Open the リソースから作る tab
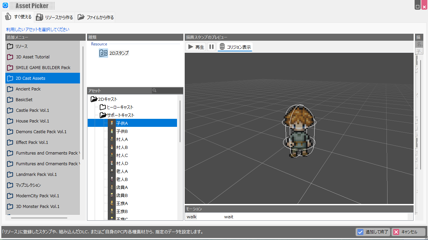 (x=55, y=17)
